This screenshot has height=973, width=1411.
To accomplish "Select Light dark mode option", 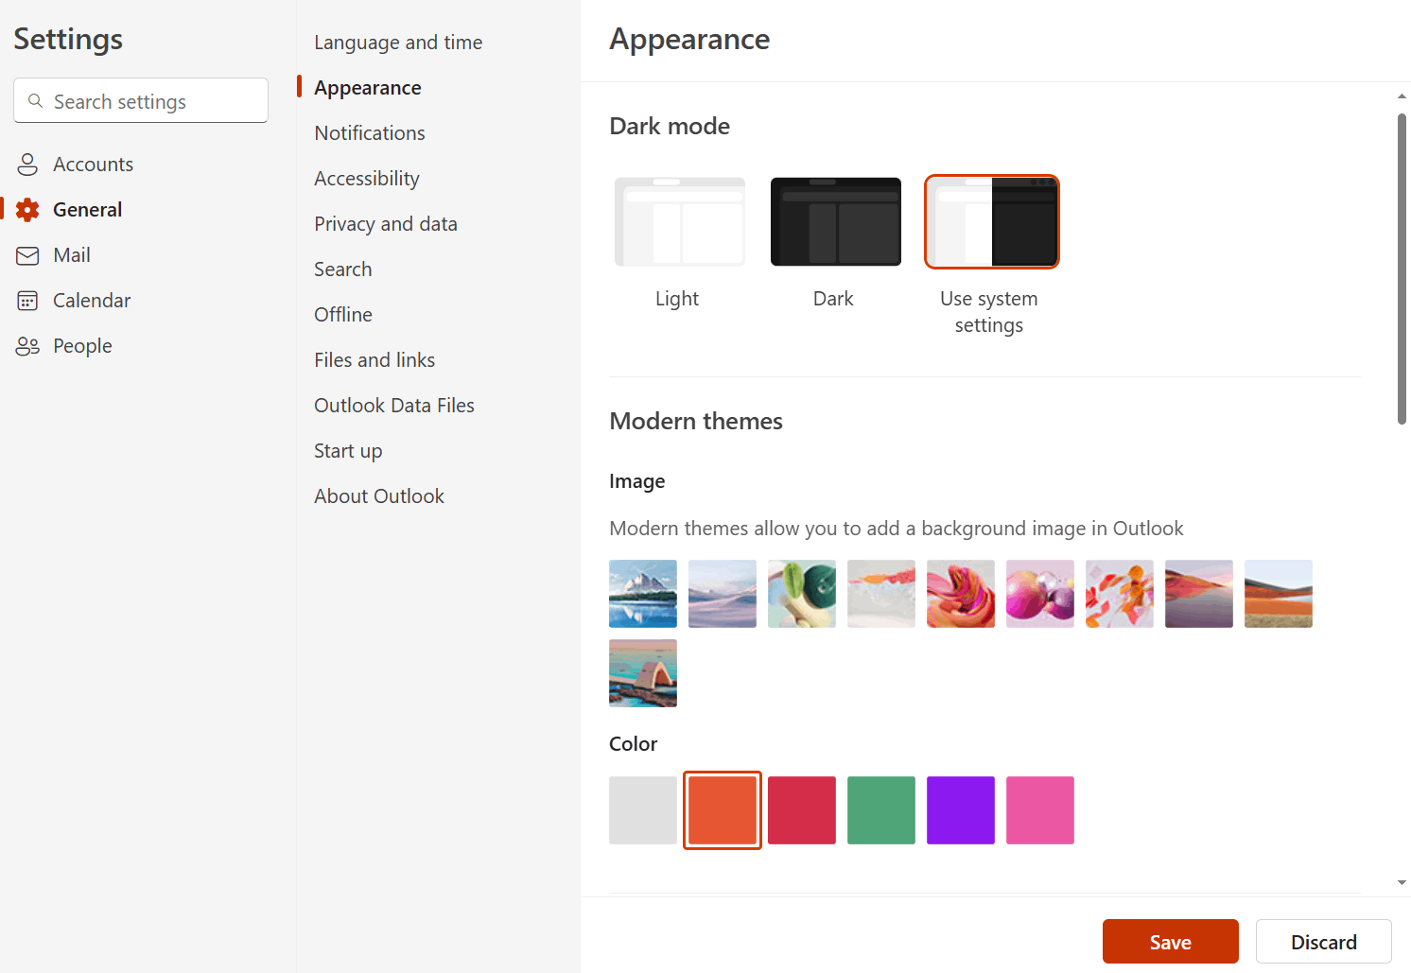I will 677,221.
